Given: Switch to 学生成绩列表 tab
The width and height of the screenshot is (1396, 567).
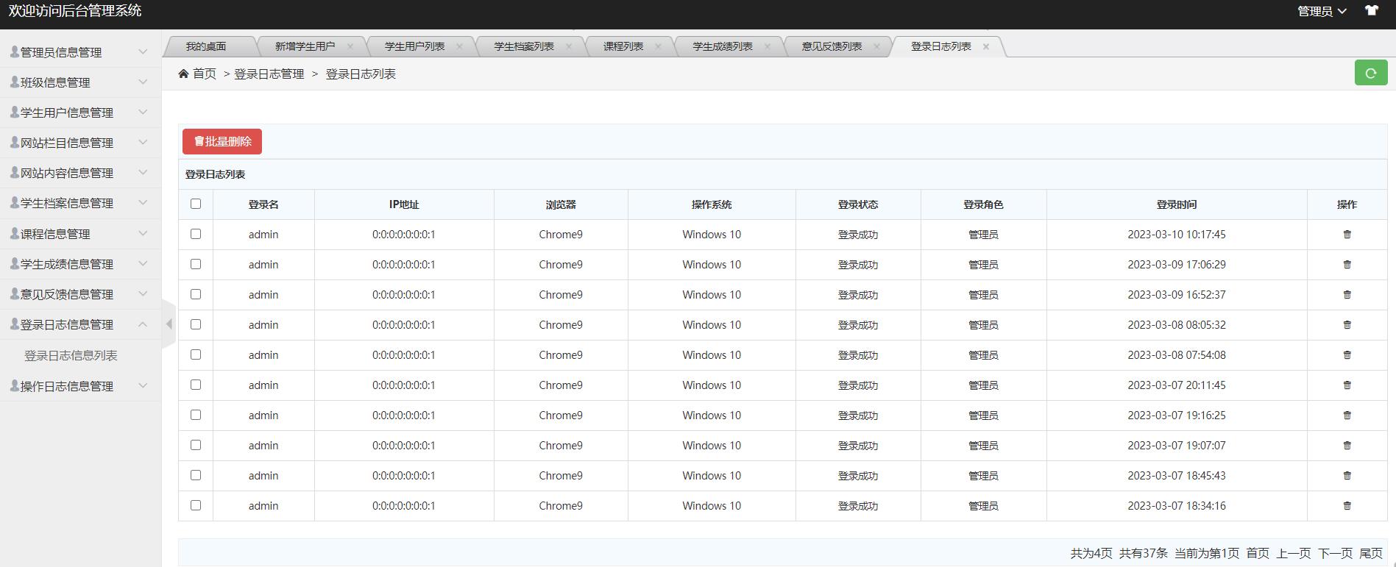Looking at the screenshot, I should tap(723, 46).
